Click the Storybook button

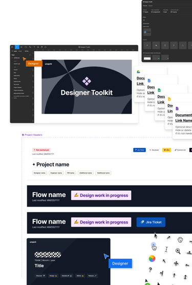click(154, 150)
